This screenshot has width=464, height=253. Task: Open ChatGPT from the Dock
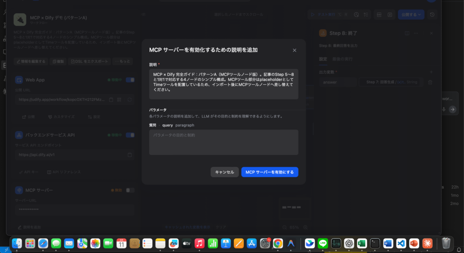tap(349, 243)
